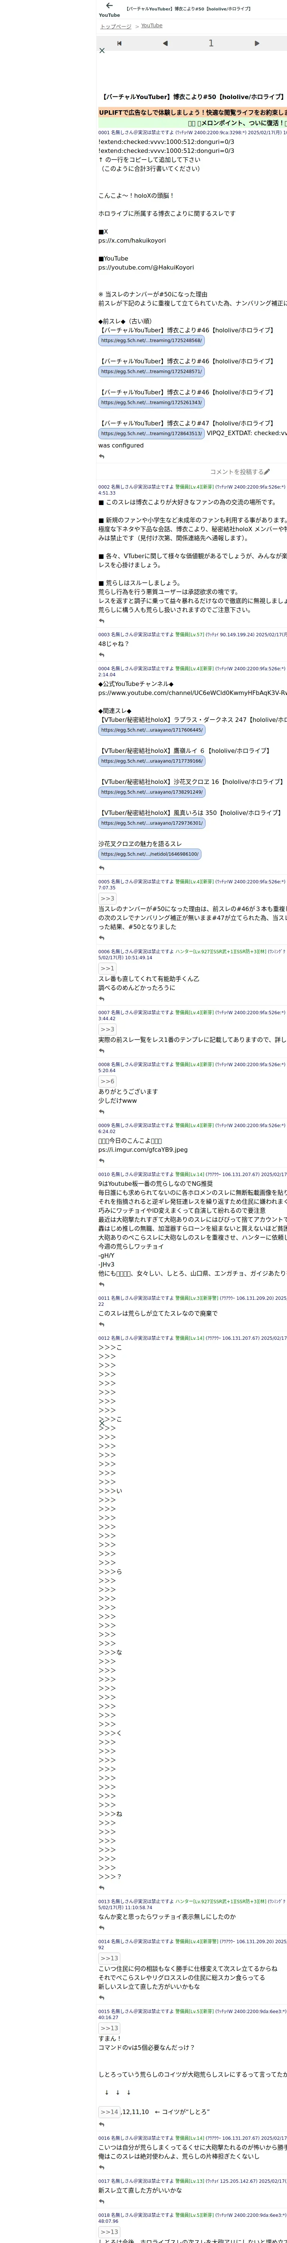Click >>13 anchor in post 0015
Screen dimensions: 287x2243
(x=109, y=2028)
